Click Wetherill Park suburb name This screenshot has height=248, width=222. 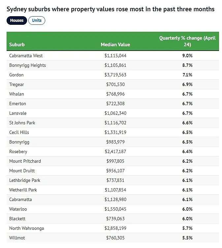coord(23,190)
